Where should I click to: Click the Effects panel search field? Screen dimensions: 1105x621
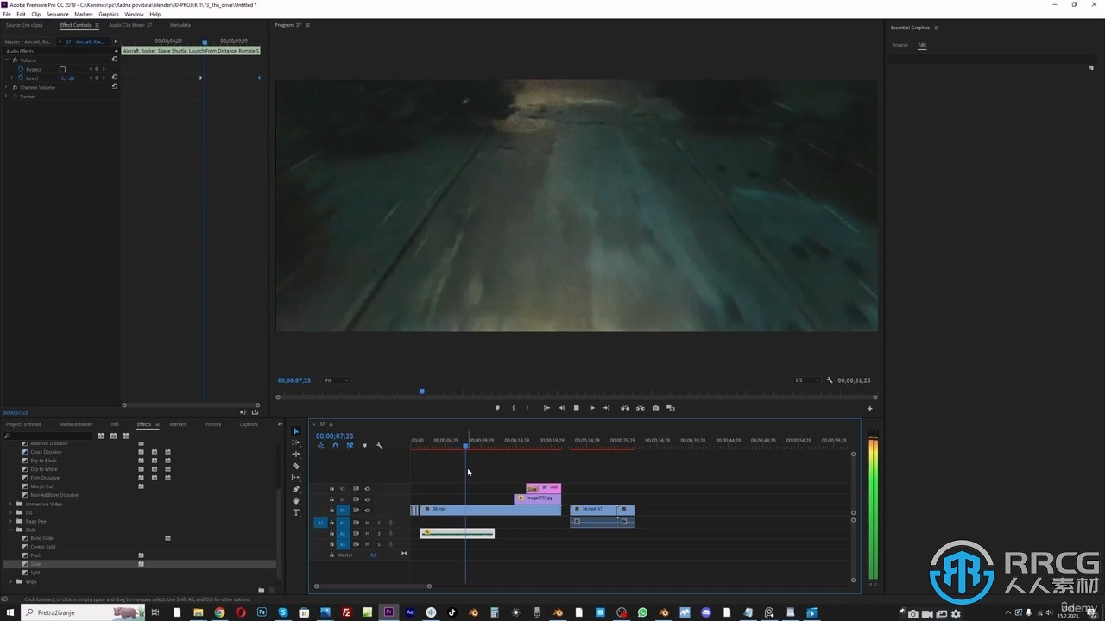47,436
